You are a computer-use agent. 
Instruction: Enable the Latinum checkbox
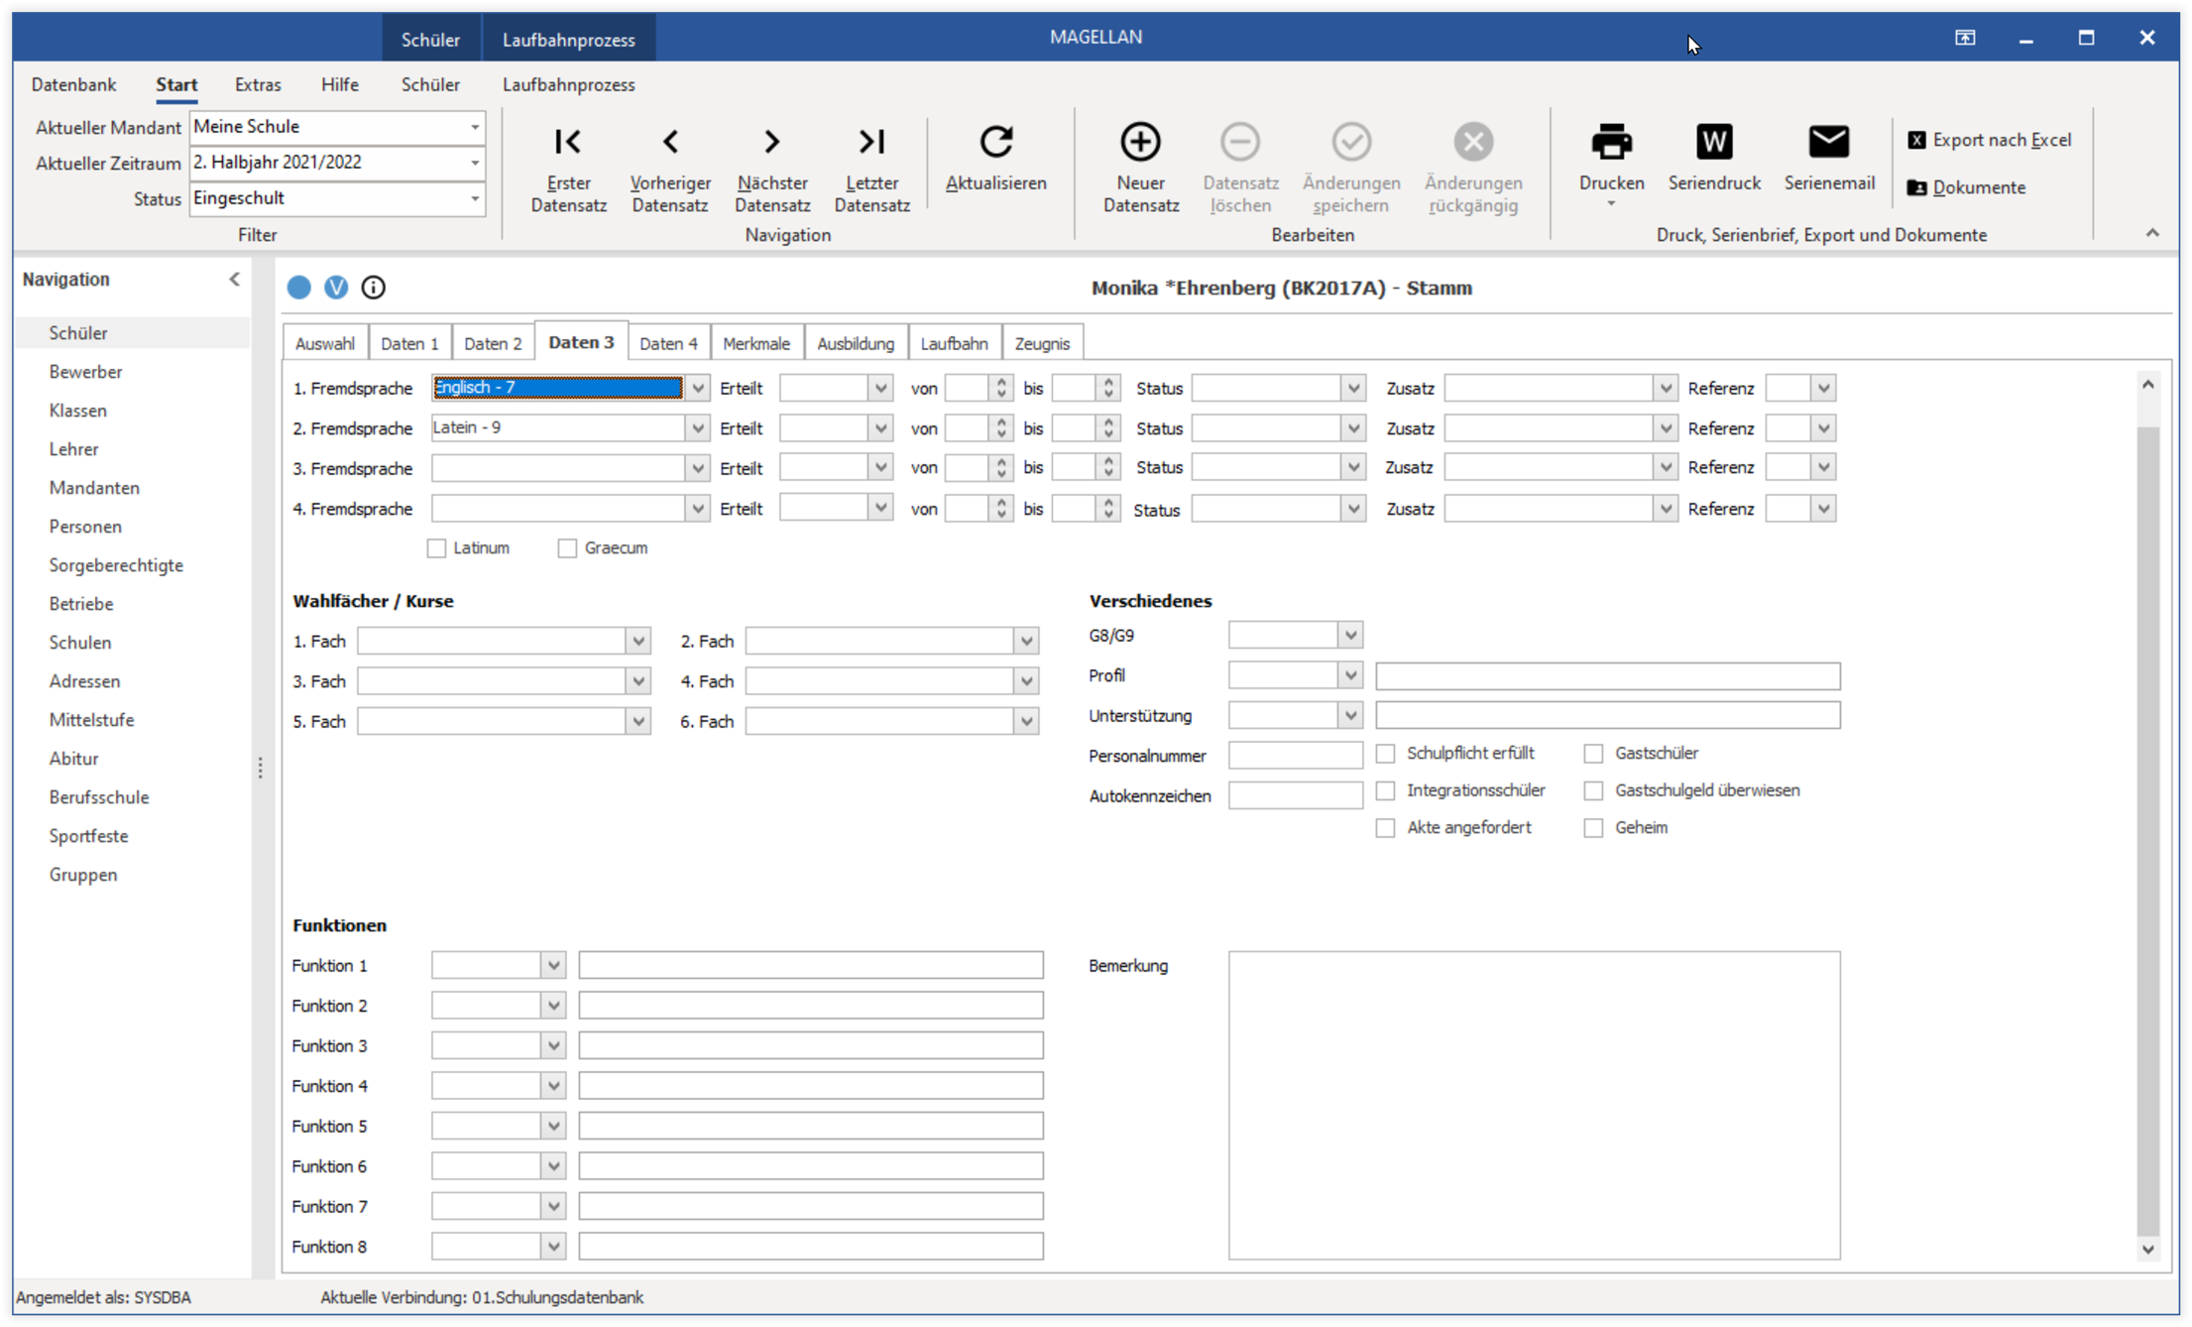click(x=436, y=548)
